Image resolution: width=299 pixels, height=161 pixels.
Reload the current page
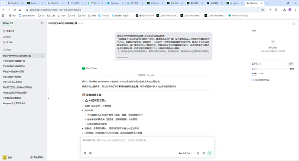(x=14, y=9)
